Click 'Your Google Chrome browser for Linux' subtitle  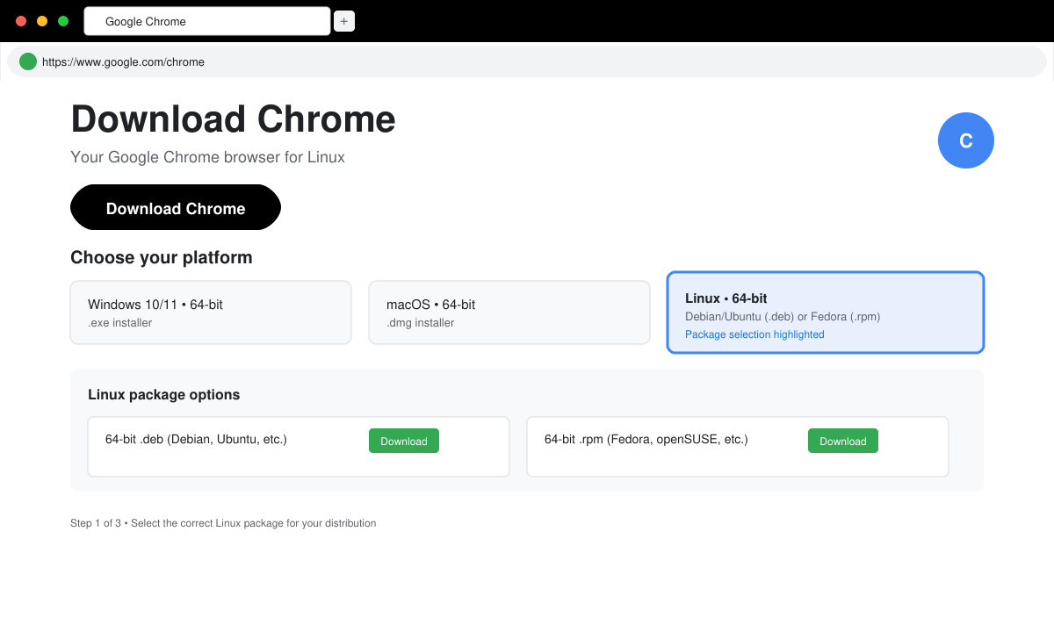pyautogui.click(x=207, y=157)
